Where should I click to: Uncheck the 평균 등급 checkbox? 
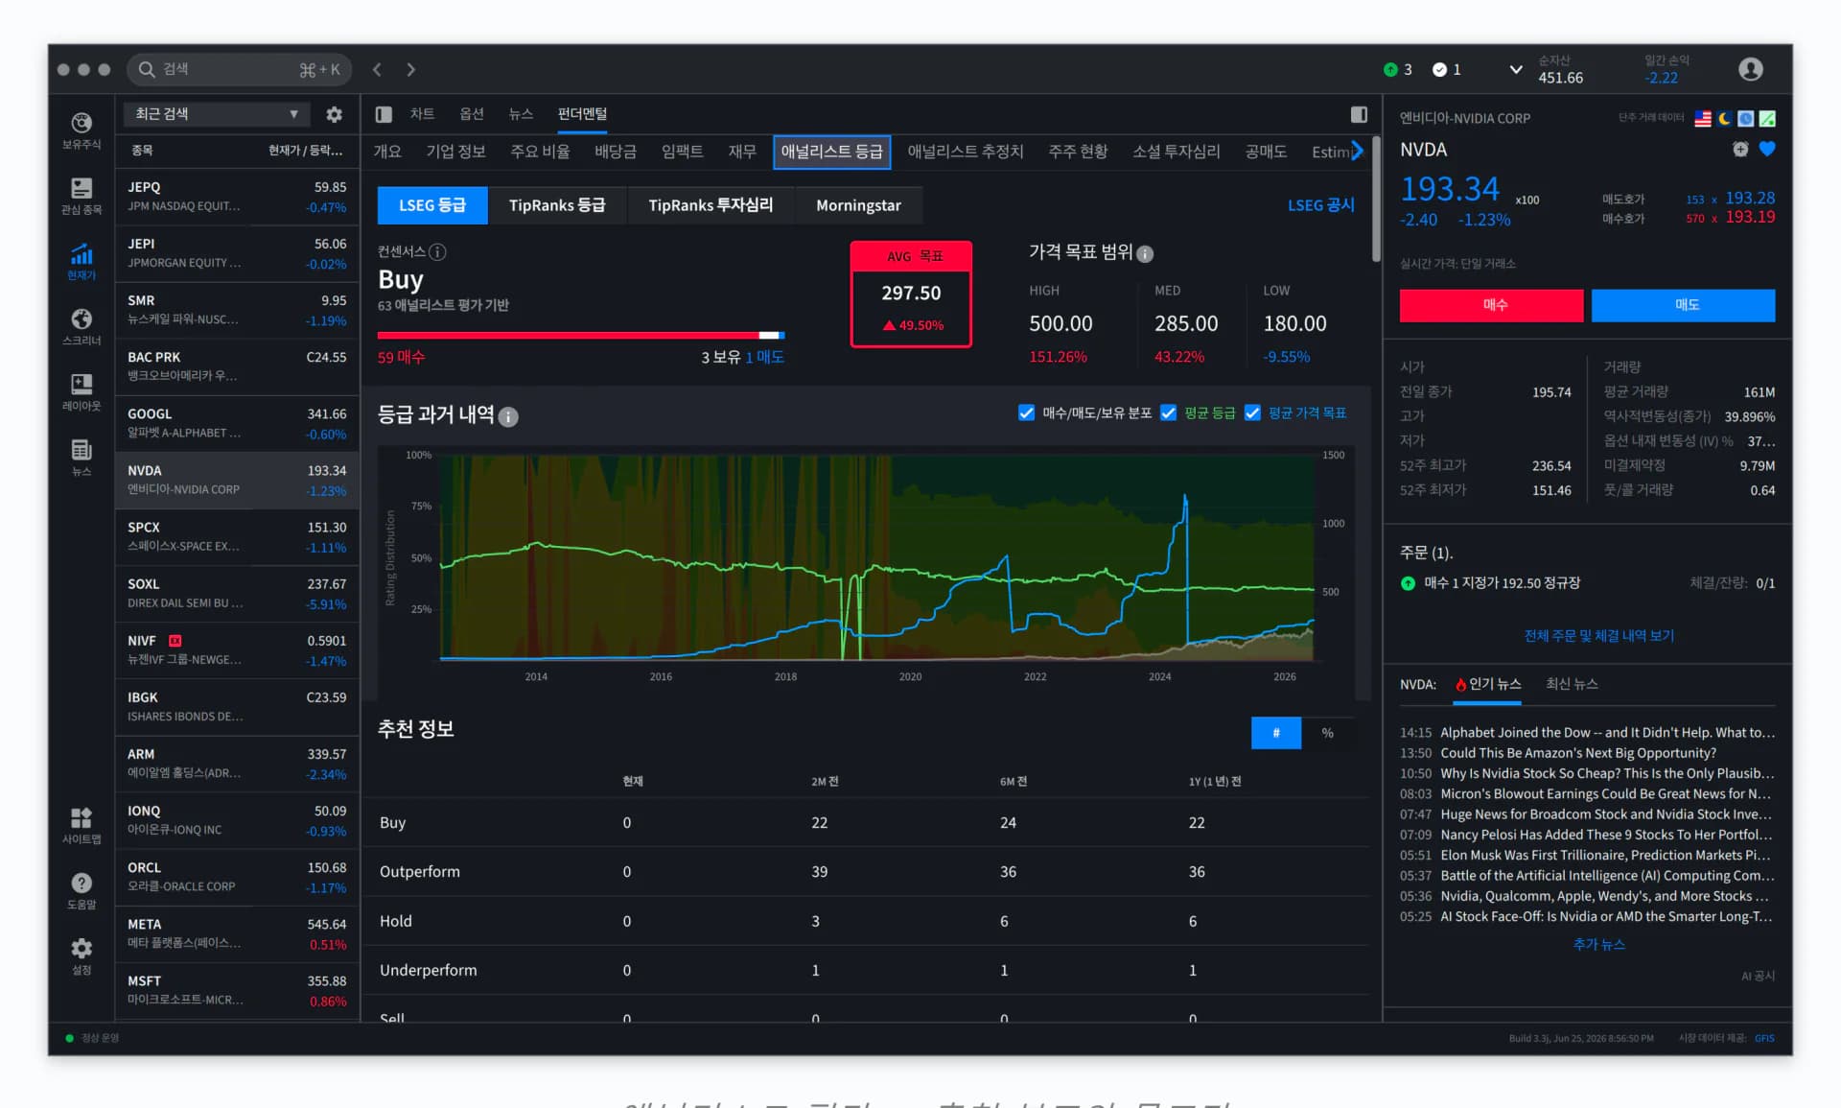click(1168, 413)
